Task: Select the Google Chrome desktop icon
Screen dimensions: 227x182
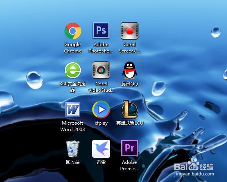Action: pyautogui.click(x=73, y=31)
